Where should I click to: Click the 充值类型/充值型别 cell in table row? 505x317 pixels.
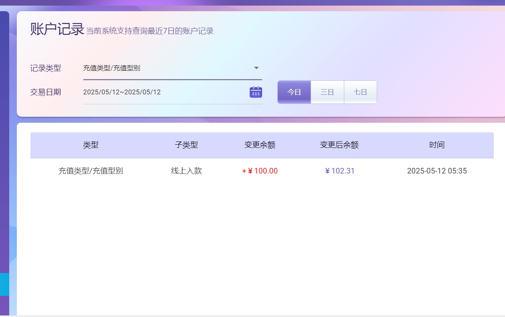point(91,171)
